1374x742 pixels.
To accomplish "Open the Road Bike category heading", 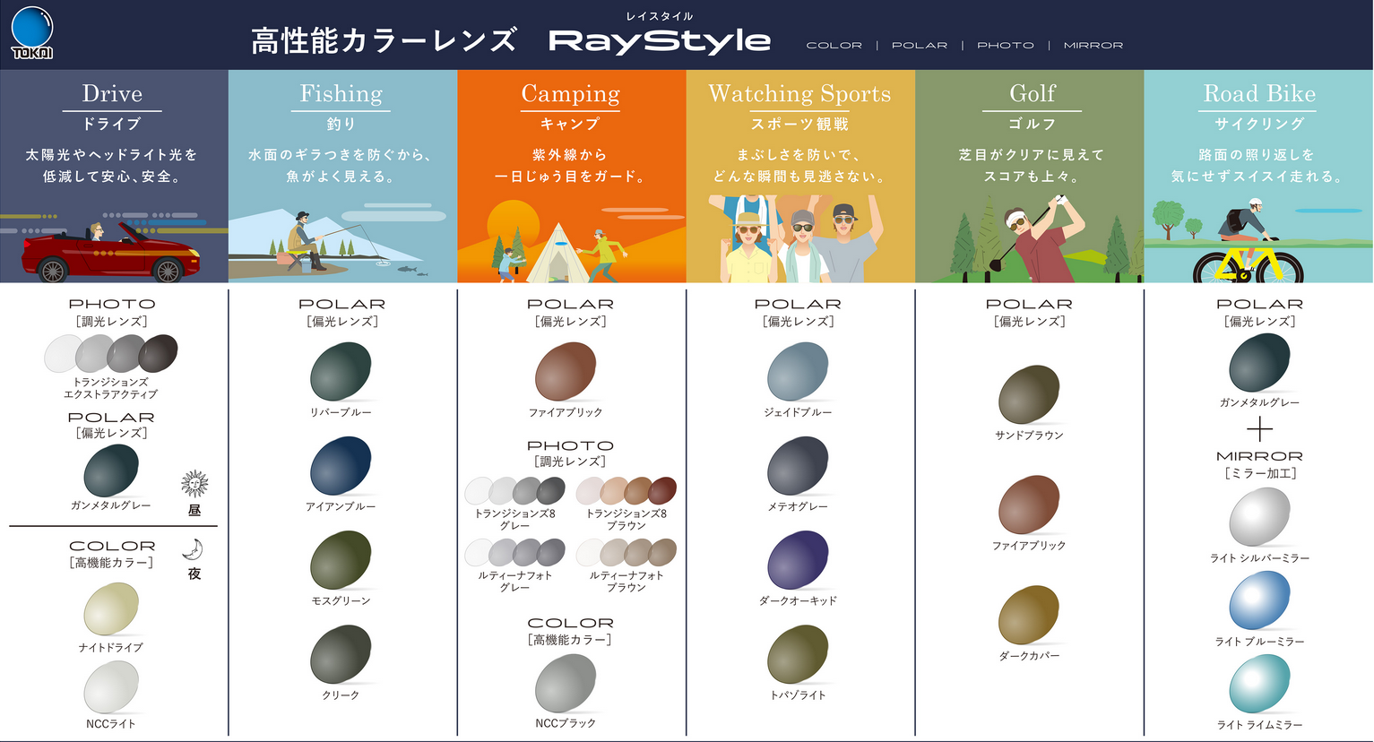I will (x=1259, y=93).
